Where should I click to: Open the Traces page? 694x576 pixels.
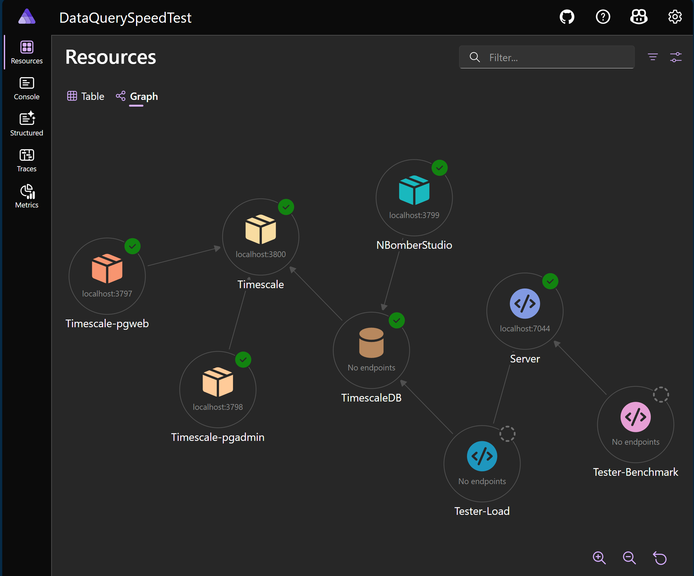pos(27,160)
